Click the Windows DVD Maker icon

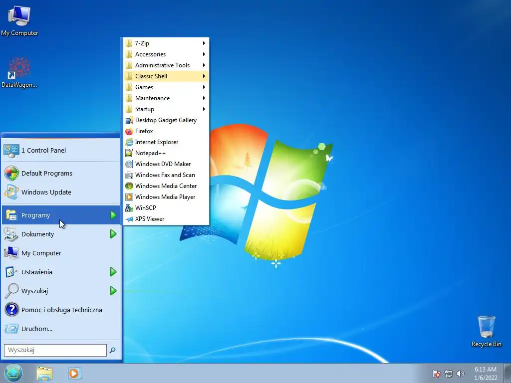pyautogui.click(x=129, y=164)
